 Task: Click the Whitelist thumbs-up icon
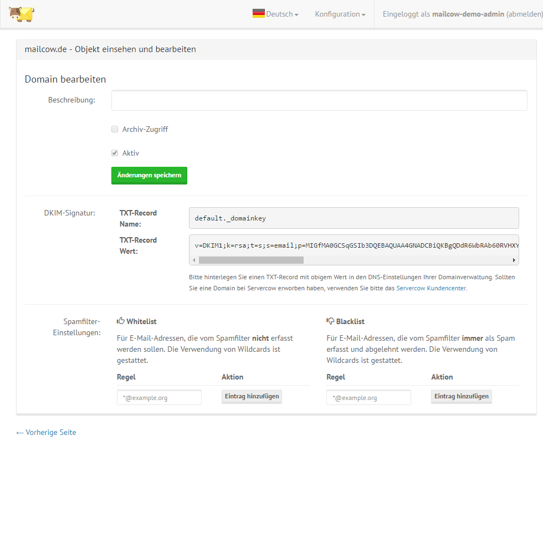[x=121, y=321]
